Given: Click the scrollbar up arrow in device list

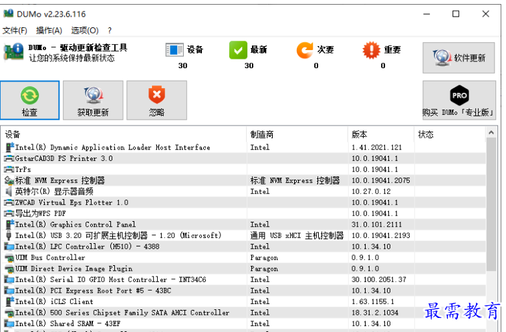Looking at the screenshot, I should pos(491,132).
